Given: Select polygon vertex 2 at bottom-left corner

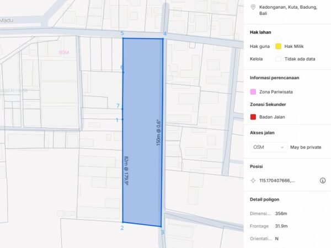Looking at the screenshot, I should (122, 223).
